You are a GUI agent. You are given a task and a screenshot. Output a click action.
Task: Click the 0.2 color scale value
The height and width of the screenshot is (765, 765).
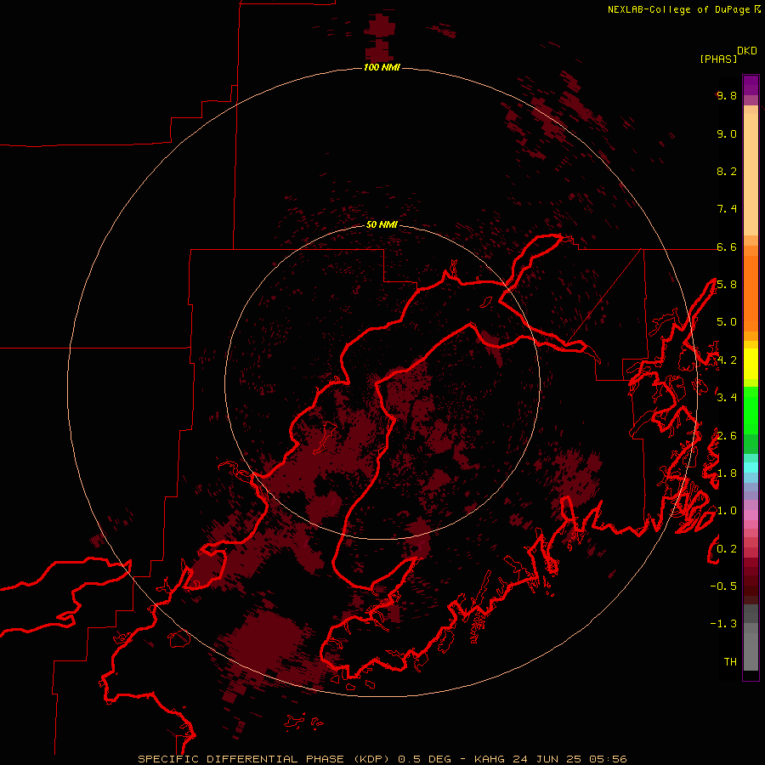tap(727, 549)
